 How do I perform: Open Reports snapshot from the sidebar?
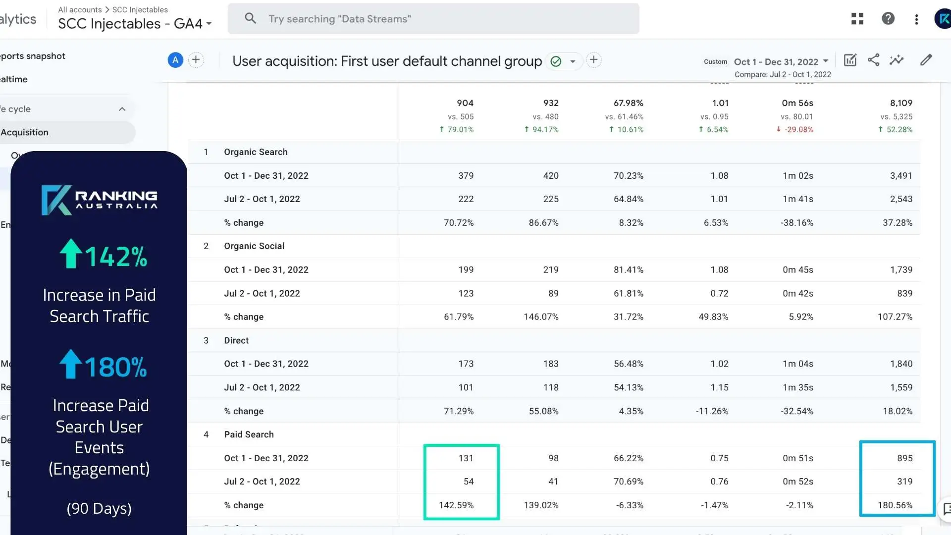pos(32,56)
